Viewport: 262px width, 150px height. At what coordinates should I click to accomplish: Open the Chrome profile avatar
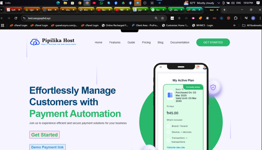click(x=253, y=18)
